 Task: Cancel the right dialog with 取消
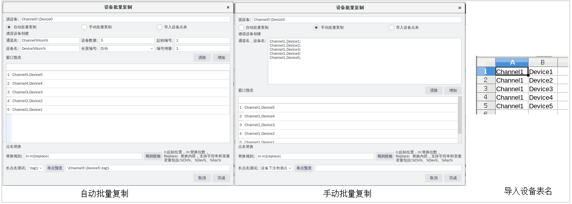click(x=434, y=178)
